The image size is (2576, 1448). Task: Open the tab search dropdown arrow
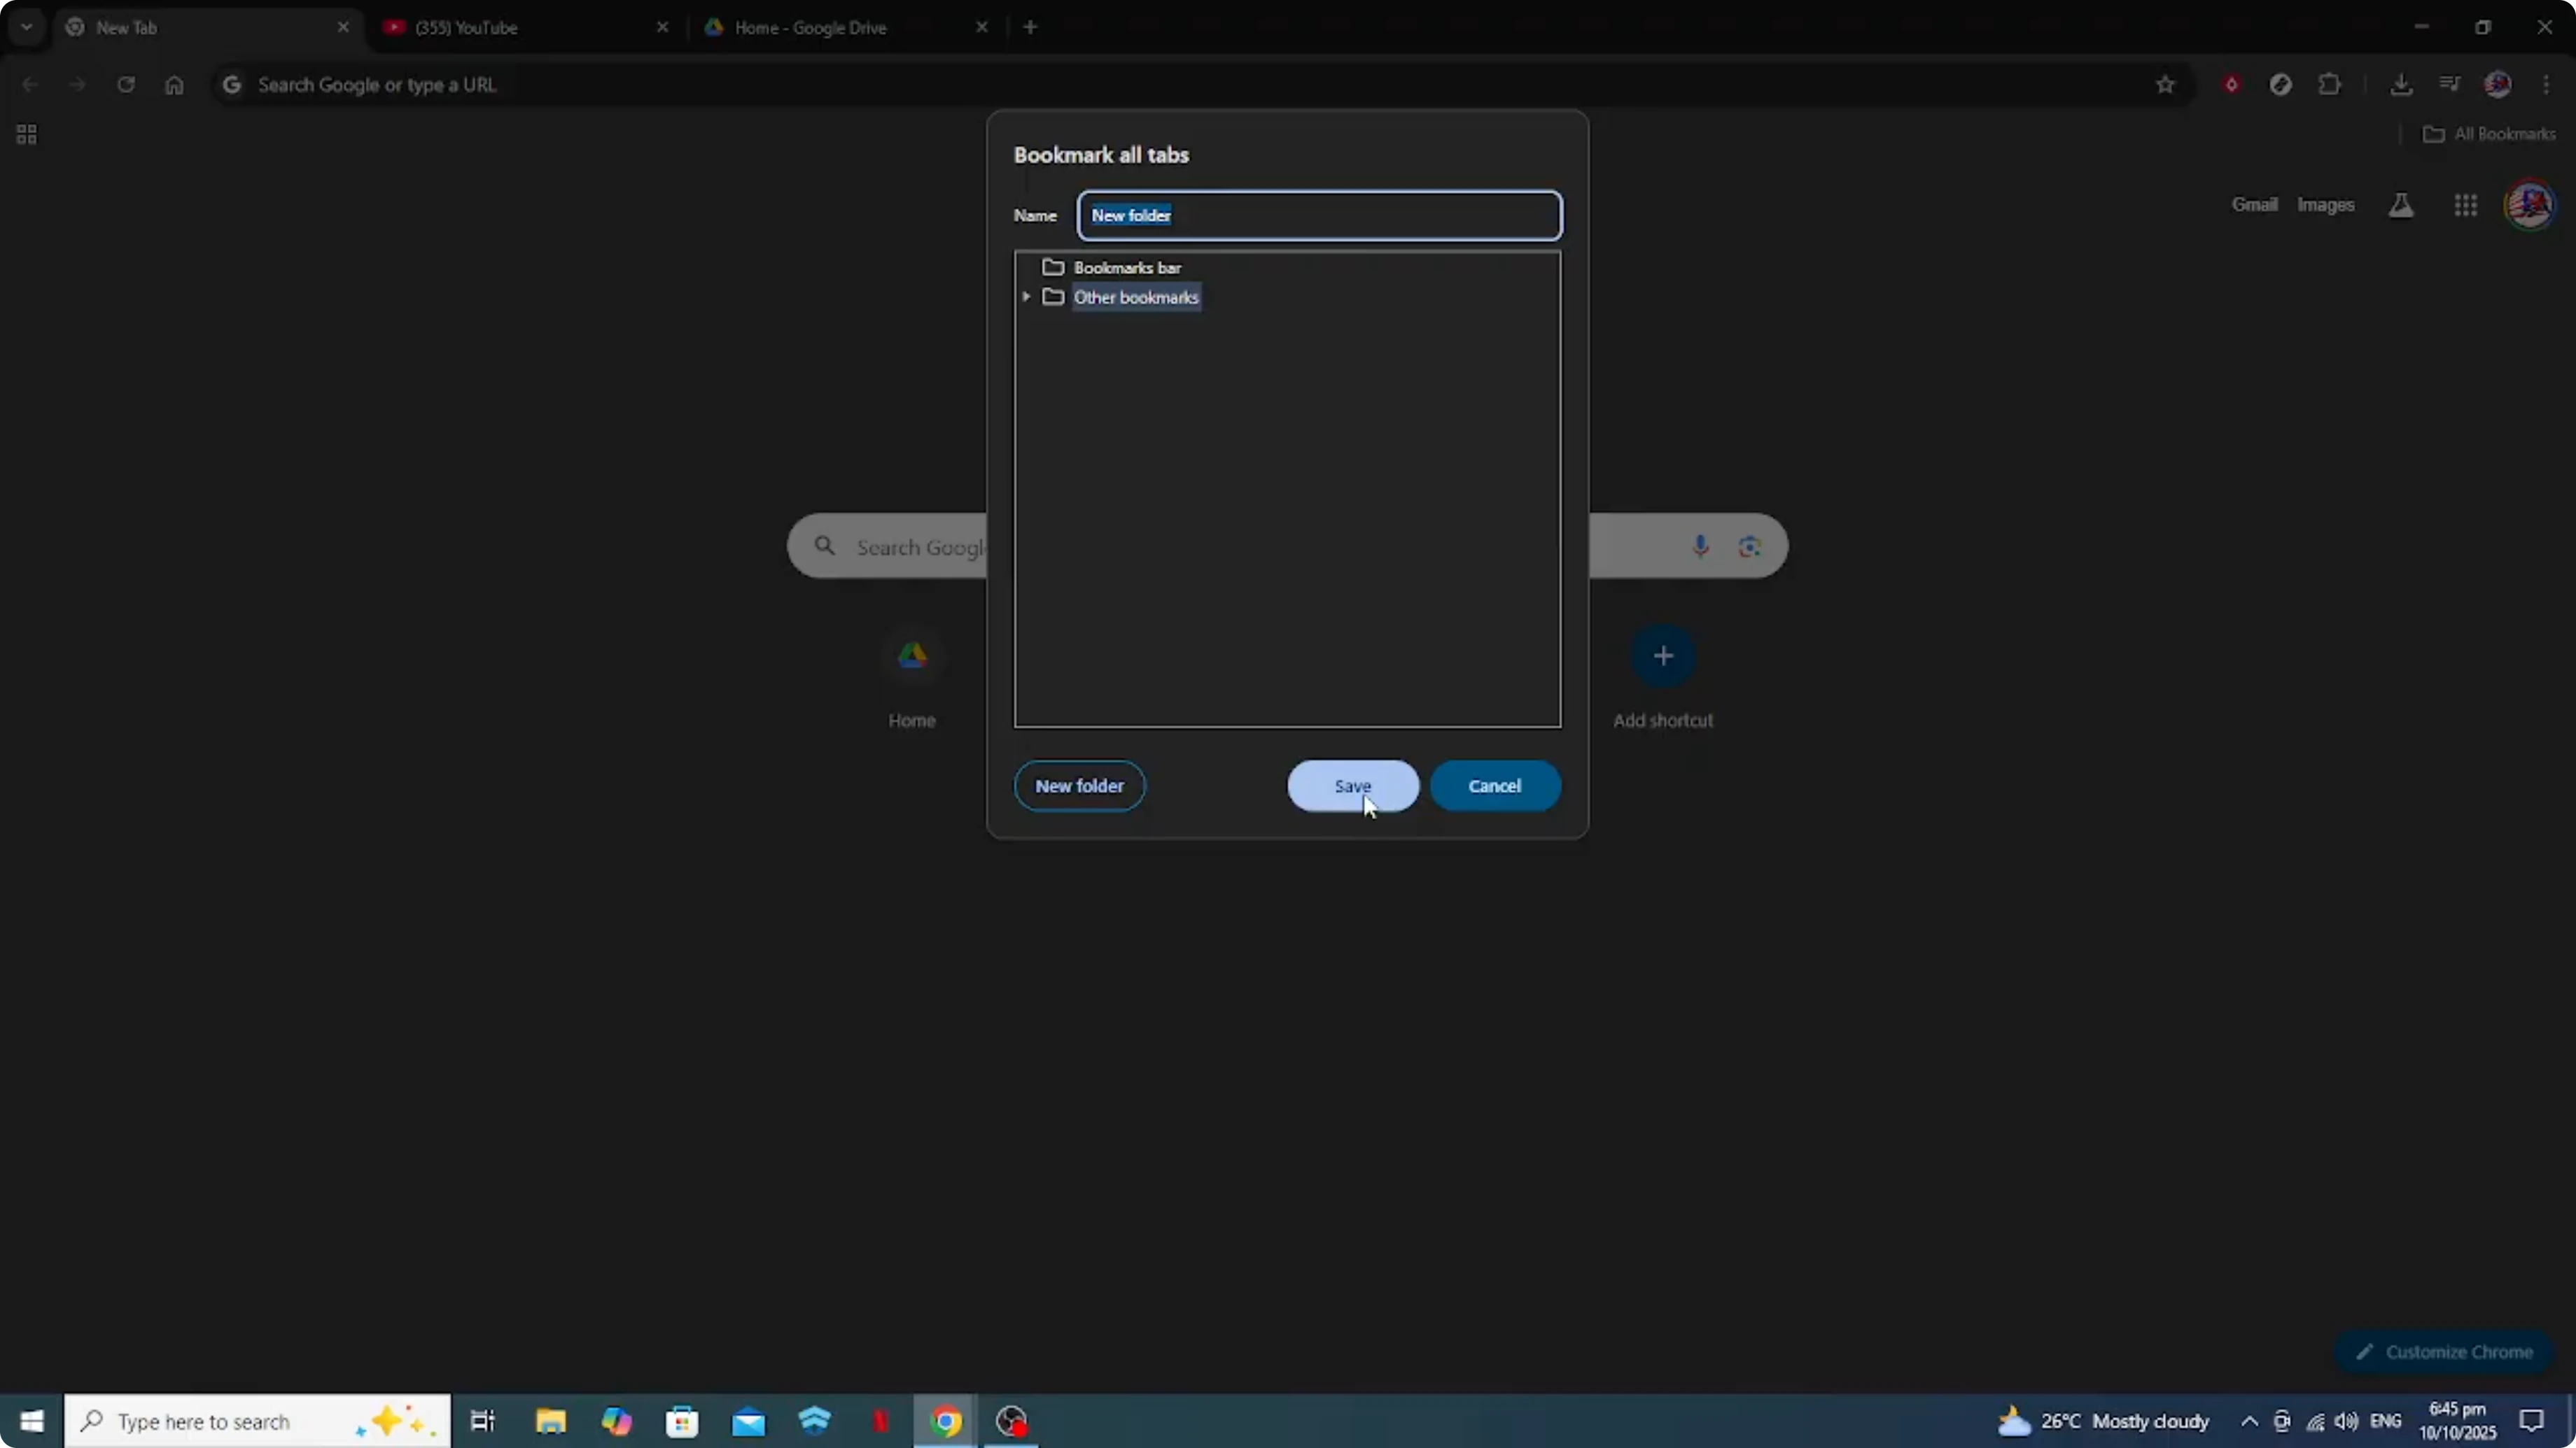(26, 27)
